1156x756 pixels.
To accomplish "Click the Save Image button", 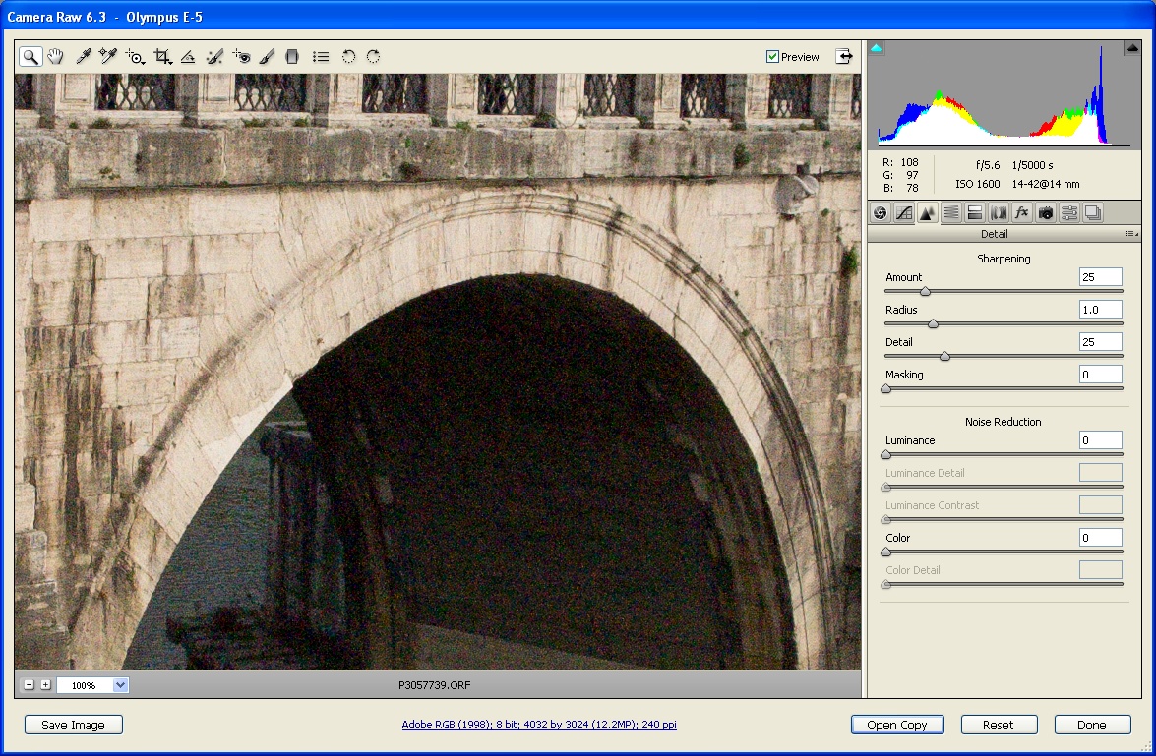I will [x=73, y=726].
